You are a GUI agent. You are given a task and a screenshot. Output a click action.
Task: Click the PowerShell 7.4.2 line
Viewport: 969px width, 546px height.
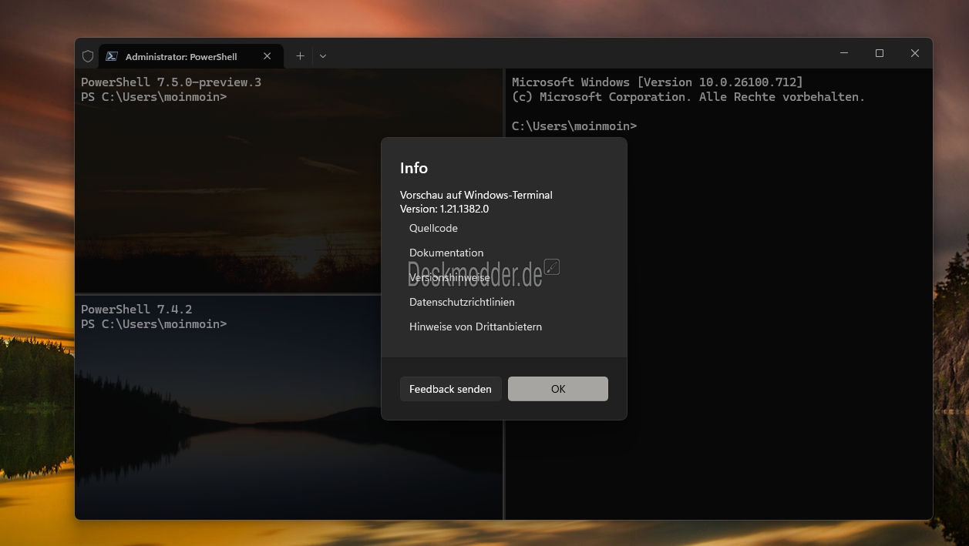(136, 310)
